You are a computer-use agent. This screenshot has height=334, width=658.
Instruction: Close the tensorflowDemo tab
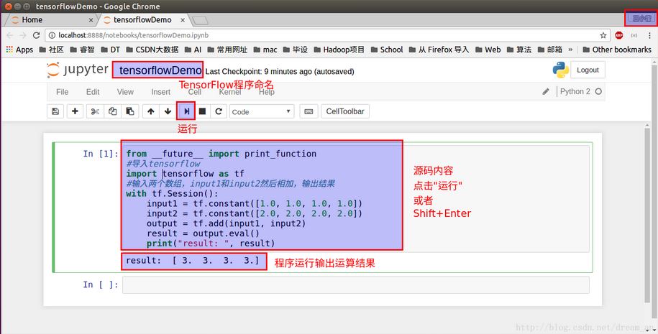point(183,19)
